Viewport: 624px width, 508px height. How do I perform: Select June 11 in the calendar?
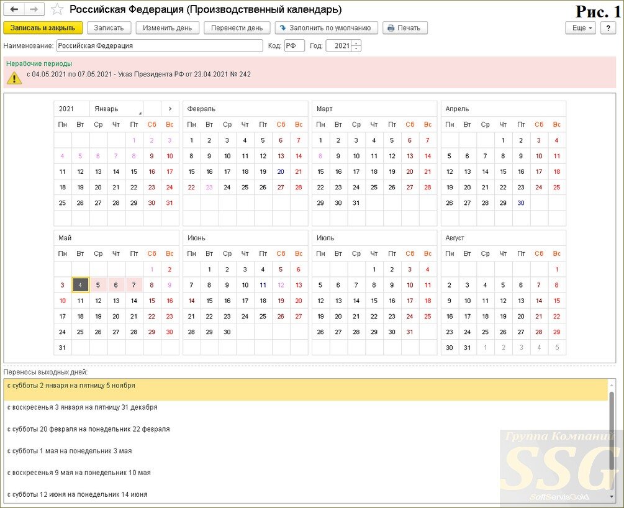coord(263,285)
